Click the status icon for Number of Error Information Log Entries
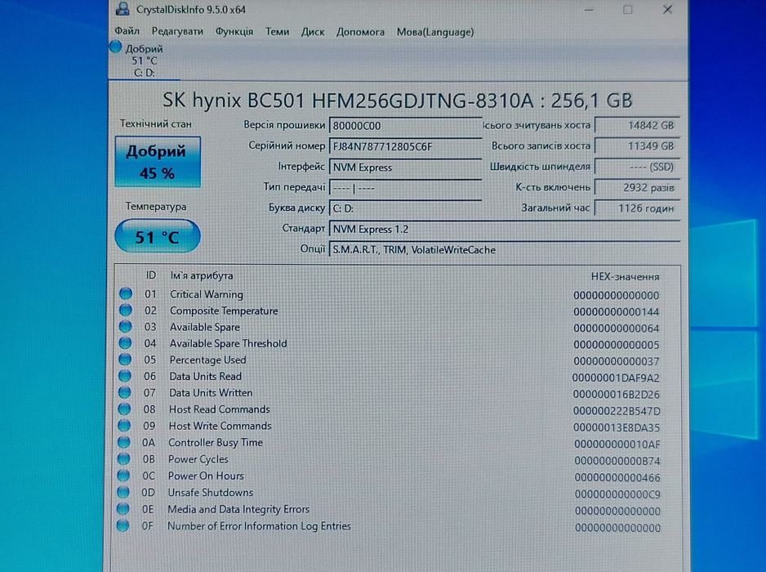Screen dimensions: 766x572 pyautogui.click(x=122, y=525)
